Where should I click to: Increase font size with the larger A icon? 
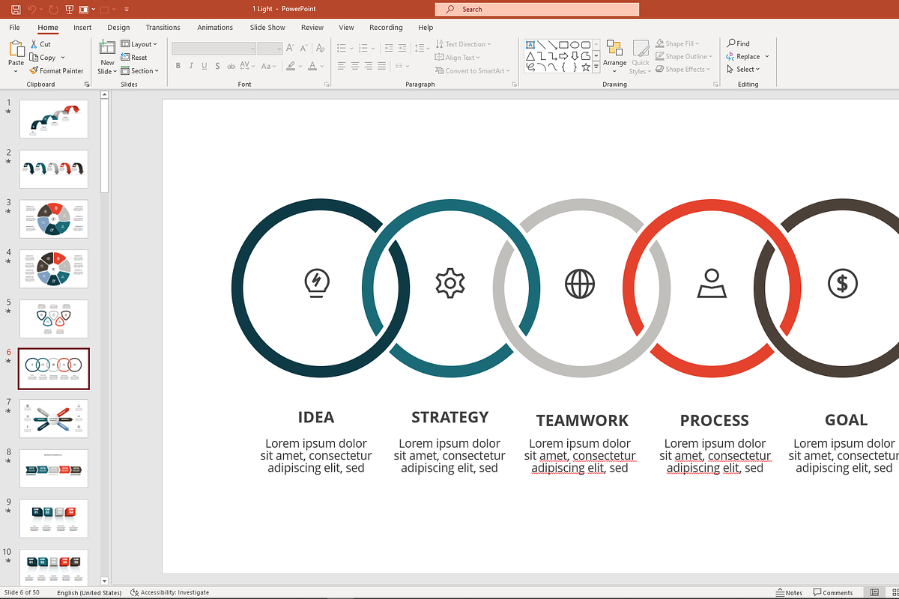click(x=290, y=47)
